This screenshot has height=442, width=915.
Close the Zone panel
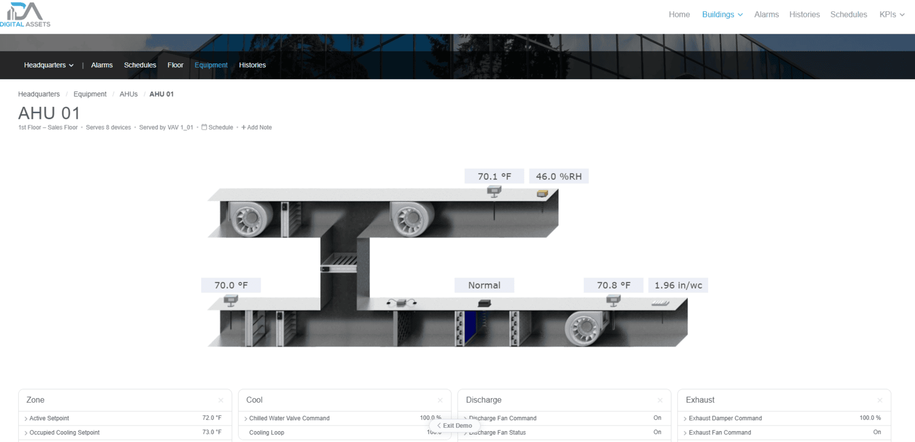click(x=221, y=400)
